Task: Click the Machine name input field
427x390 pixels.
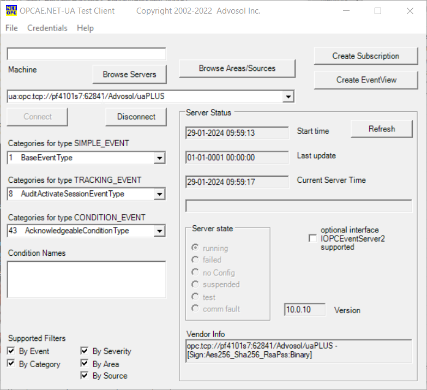Action: pyautogui.click(x=86, y=54)
